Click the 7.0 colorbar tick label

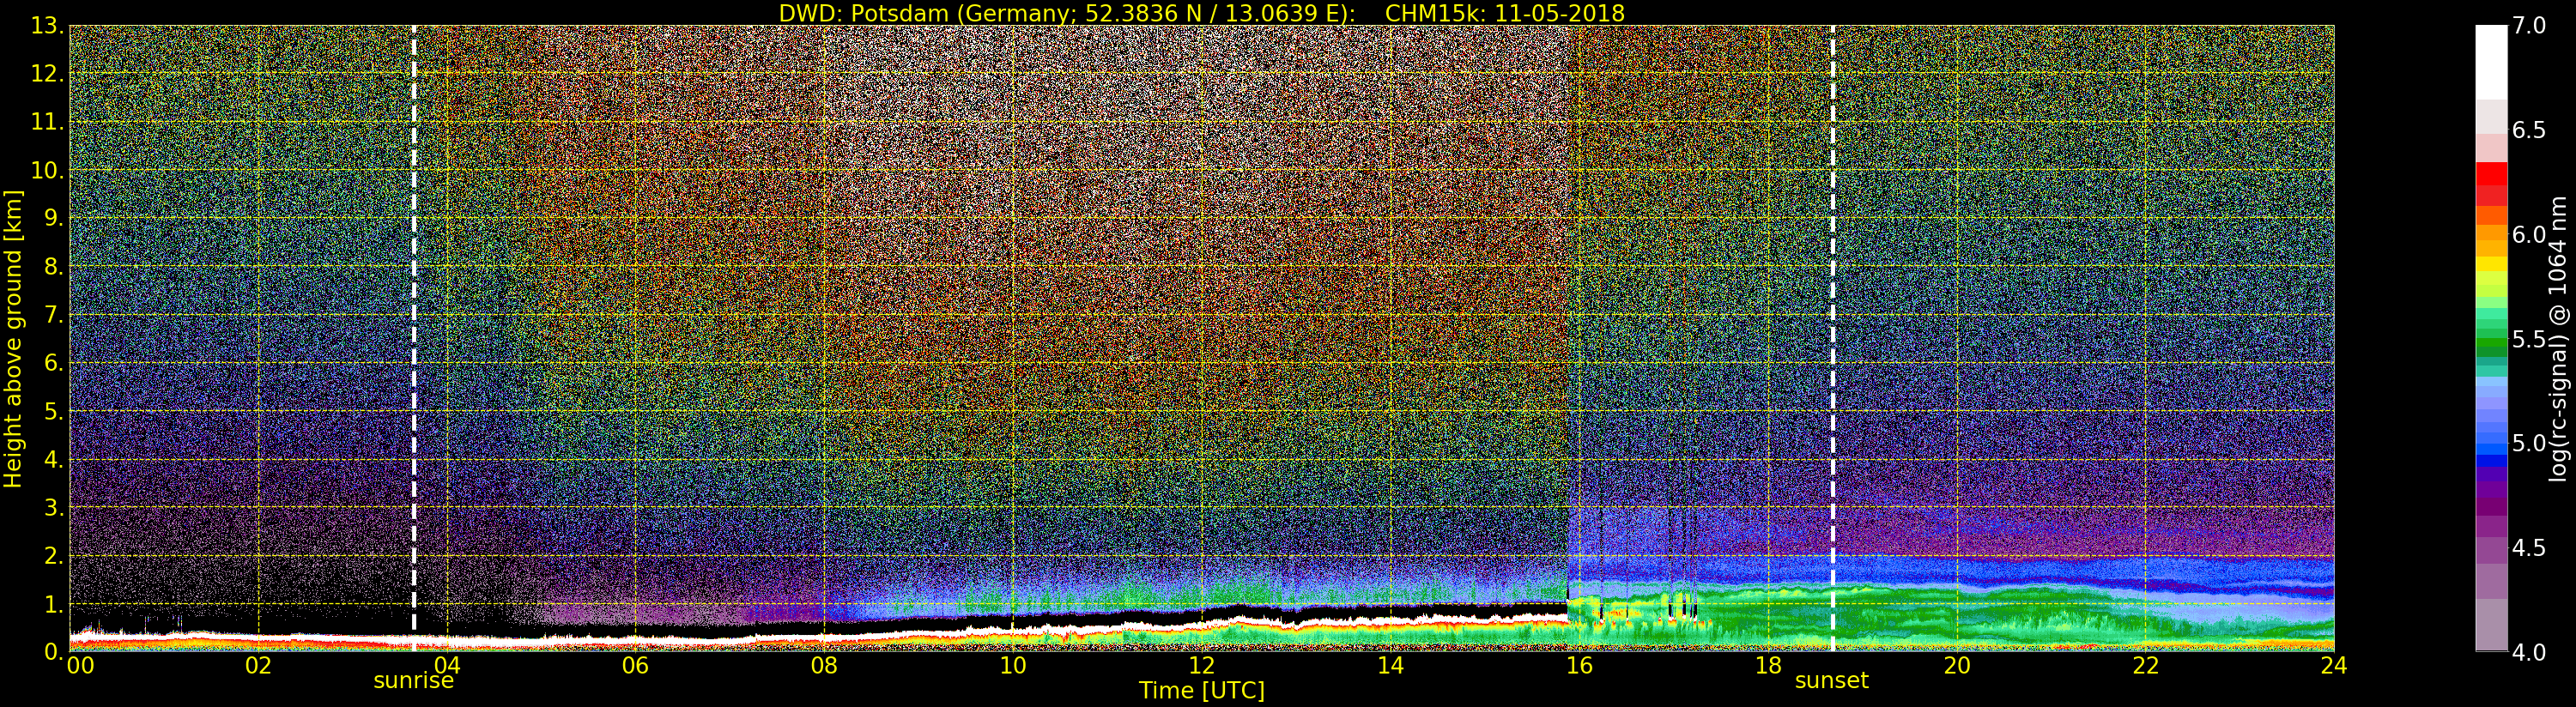[2530, 26]
